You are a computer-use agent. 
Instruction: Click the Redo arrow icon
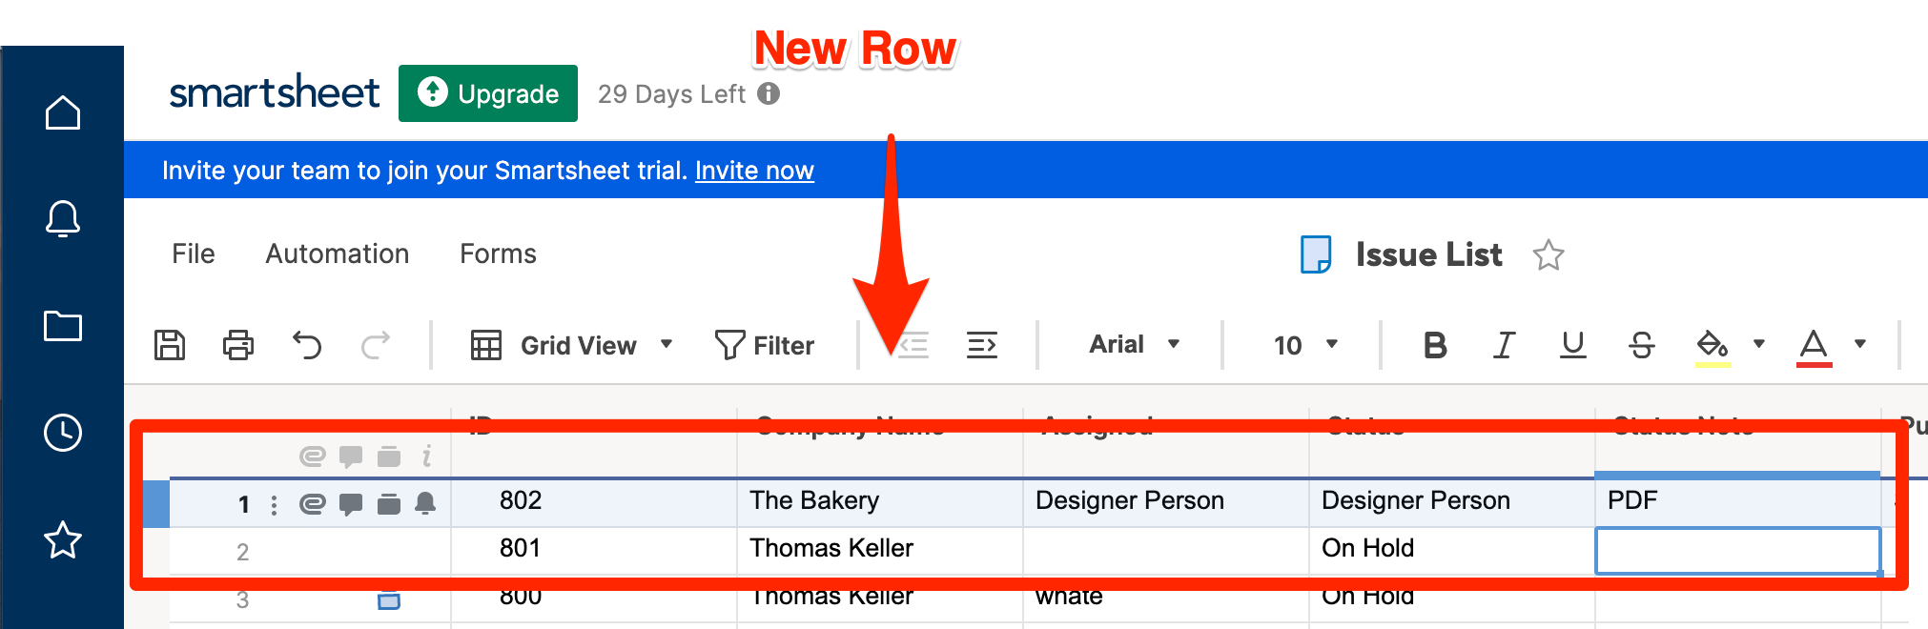click(376, 345)
